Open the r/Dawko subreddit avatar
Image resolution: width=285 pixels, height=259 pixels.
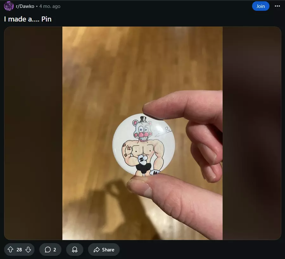pyautogui.click(x=9, y=6)
